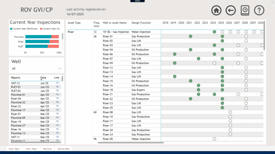This screenshot has width=275, height=154.
Task: Click the Help question mark icon
Action: coord(259,10)
